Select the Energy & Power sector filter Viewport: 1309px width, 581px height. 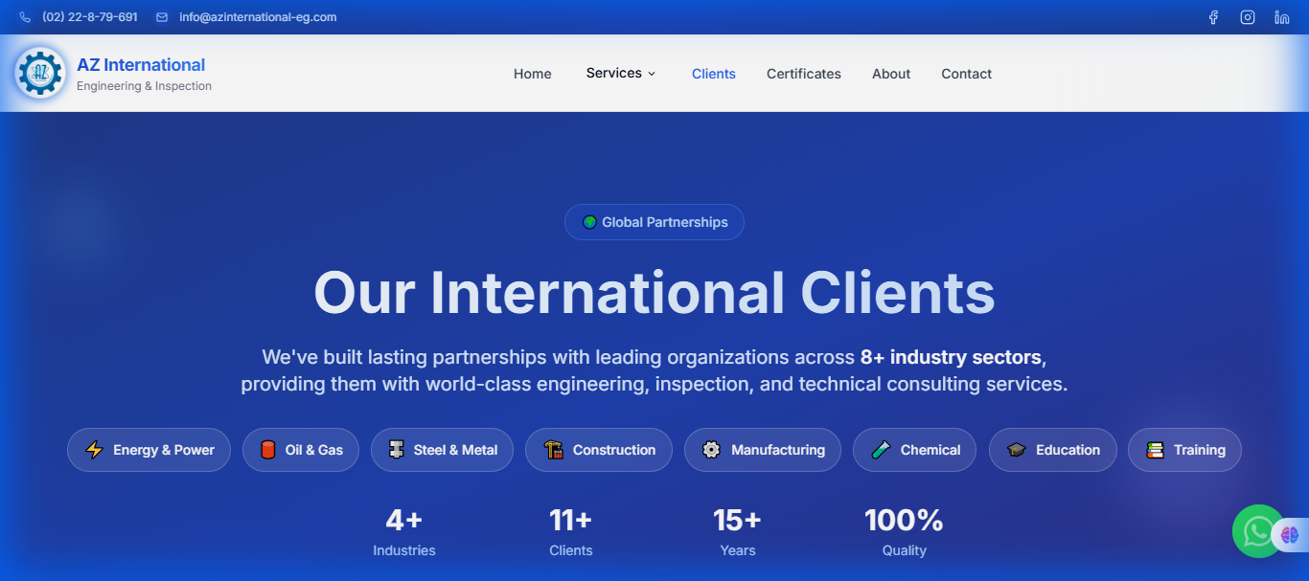[x=149, y=449]
